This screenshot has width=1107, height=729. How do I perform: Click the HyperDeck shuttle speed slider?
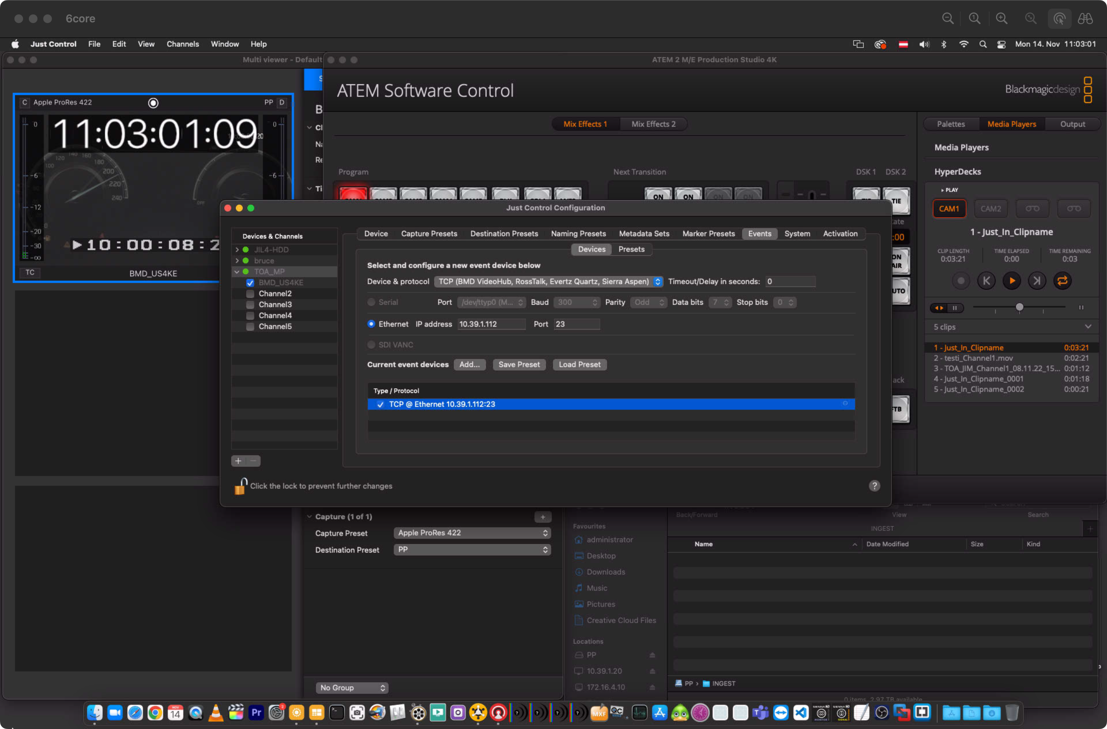point(1019,307)
